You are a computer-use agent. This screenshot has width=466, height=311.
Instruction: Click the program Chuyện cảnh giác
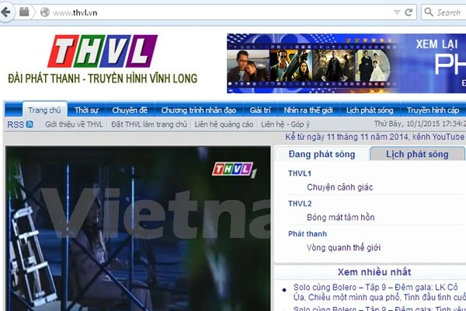click(x=339, y=187)
